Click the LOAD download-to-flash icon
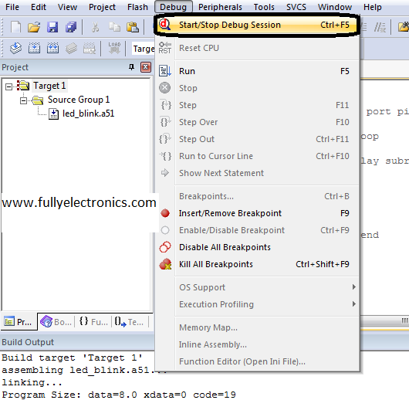 [x=114, y=48]
